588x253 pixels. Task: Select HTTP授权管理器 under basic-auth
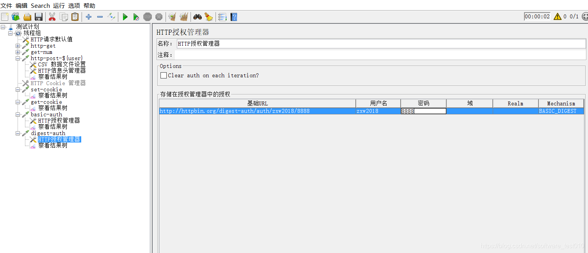point(59,121)
